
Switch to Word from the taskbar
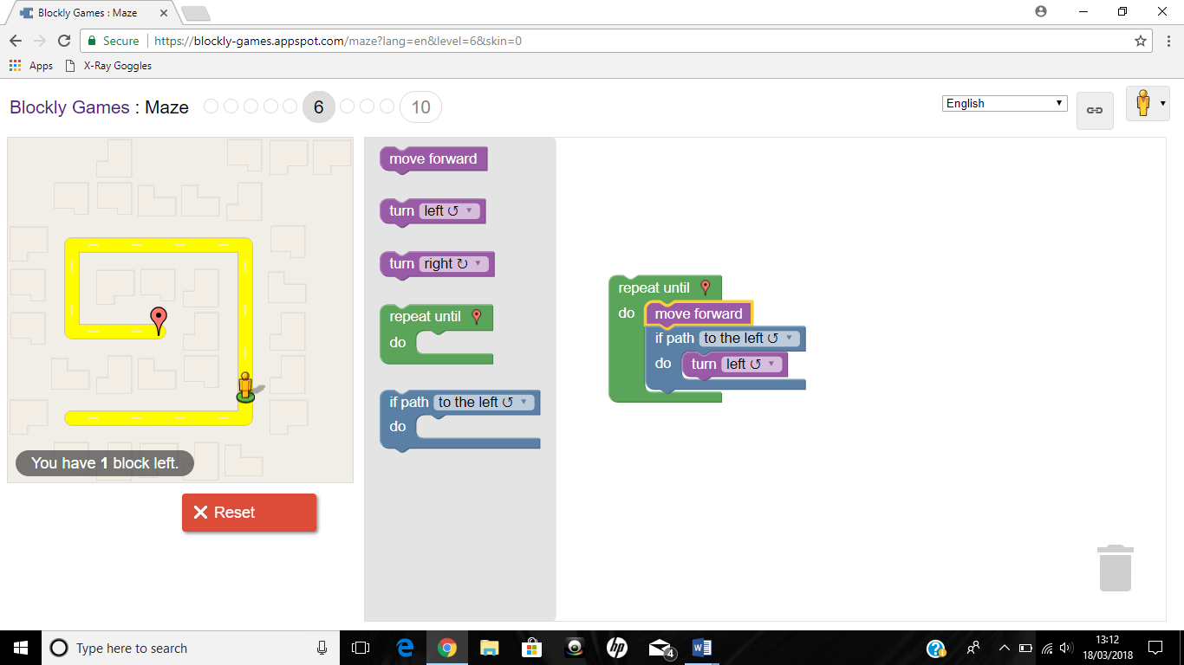[x=702, y=648]
